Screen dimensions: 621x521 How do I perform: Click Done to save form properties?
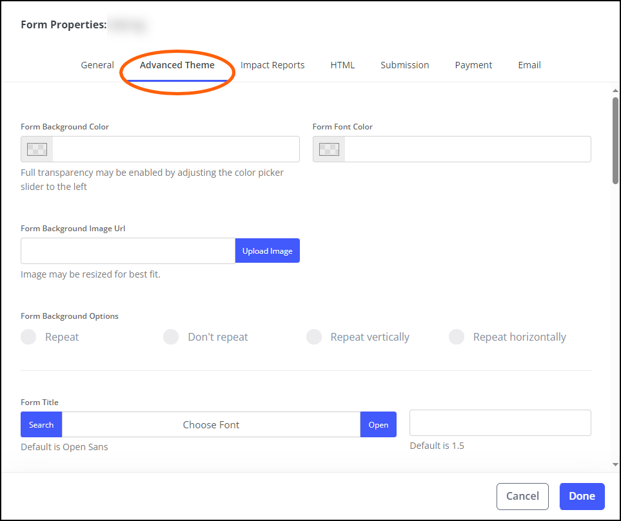tap(582, 496)
